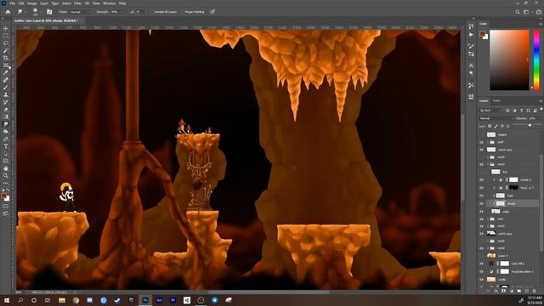Select the Pen tool
This screenshot has height=306, width=544.
tap(6, 139)
